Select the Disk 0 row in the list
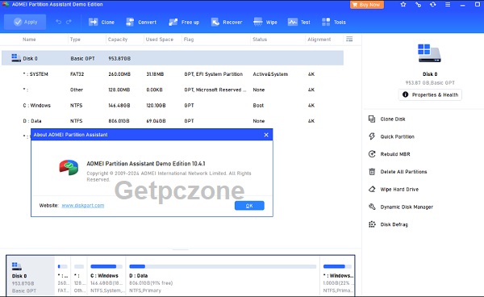This screenshot has width=484, height=297. (173, 58)
